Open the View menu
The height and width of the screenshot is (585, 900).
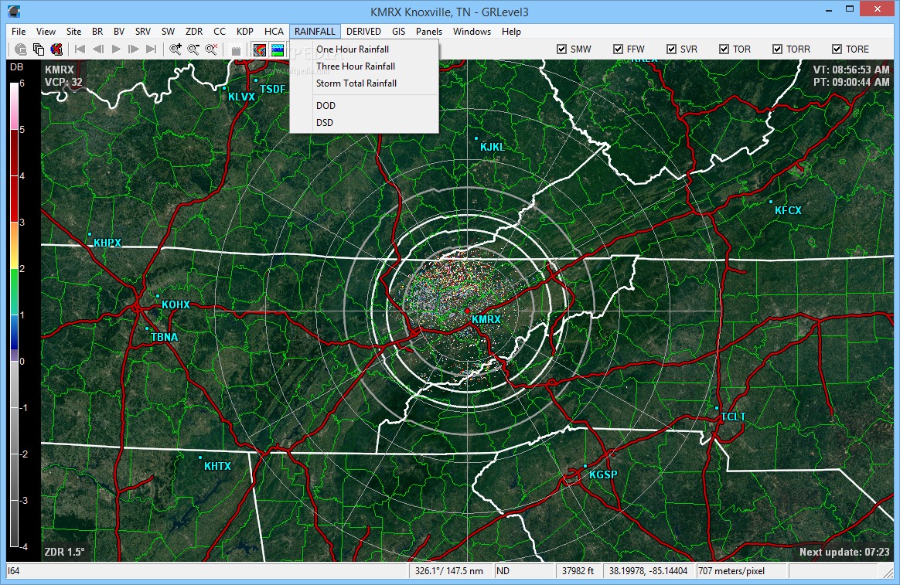tap(46, 32)
